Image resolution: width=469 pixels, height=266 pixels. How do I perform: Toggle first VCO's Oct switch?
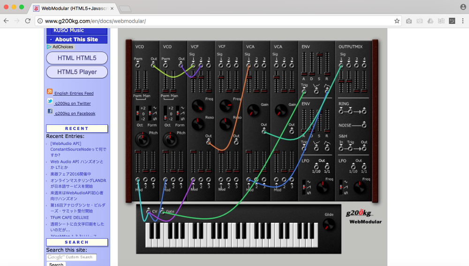[x=137, y=114]
